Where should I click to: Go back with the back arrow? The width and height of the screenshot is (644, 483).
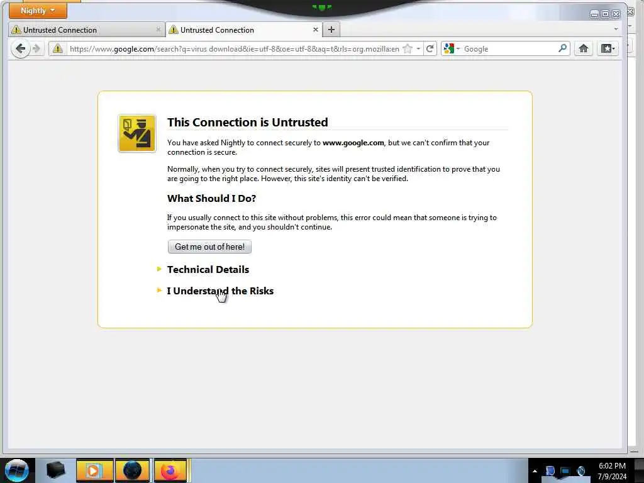20,49
